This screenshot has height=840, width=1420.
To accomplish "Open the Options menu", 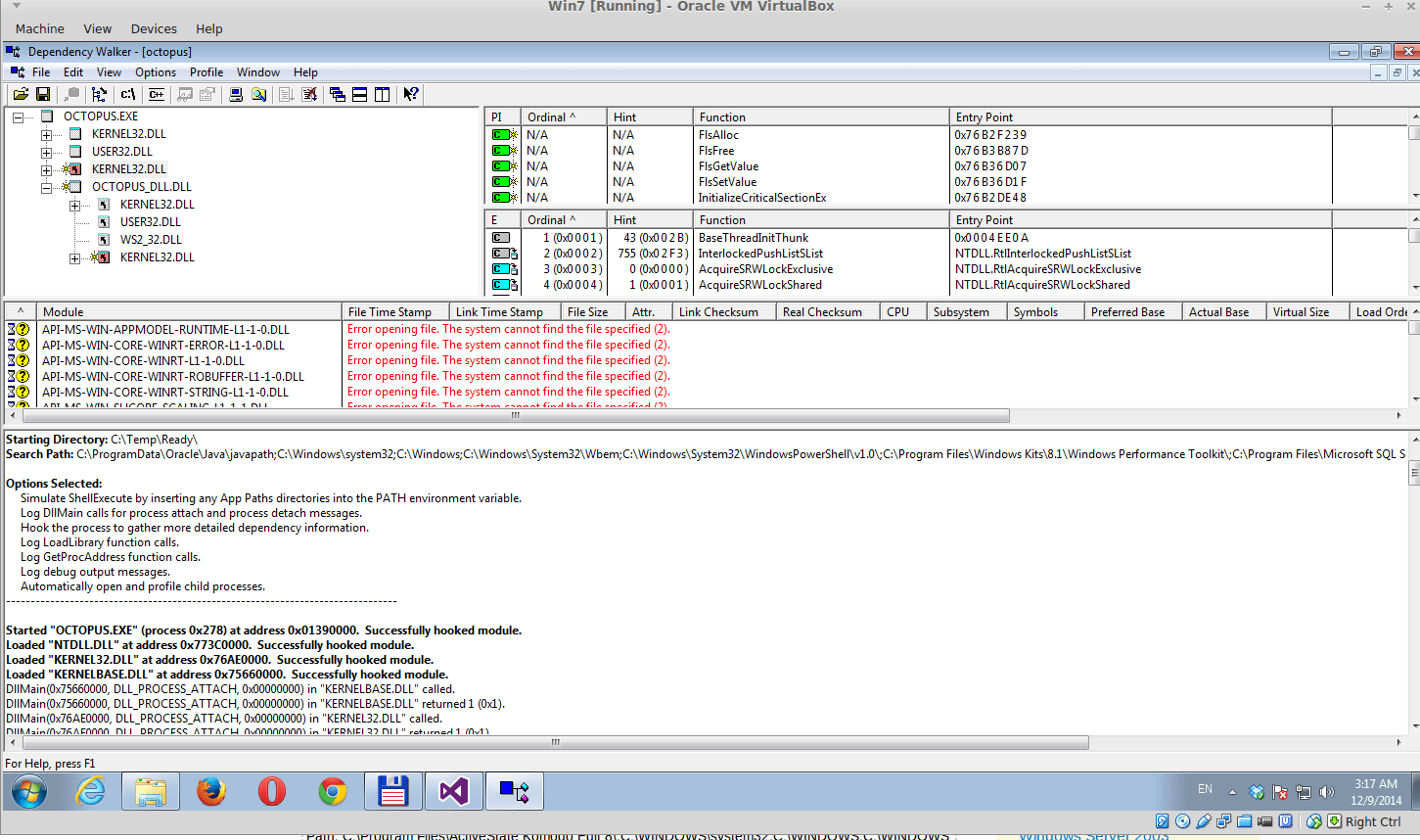I will pyautogui.click(x=156, y=72).
